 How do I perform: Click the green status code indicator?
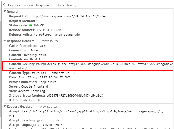click(x=31, y=25)
